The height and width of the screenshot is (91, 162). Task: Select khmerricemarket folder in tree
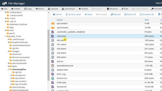pos(21,57)
